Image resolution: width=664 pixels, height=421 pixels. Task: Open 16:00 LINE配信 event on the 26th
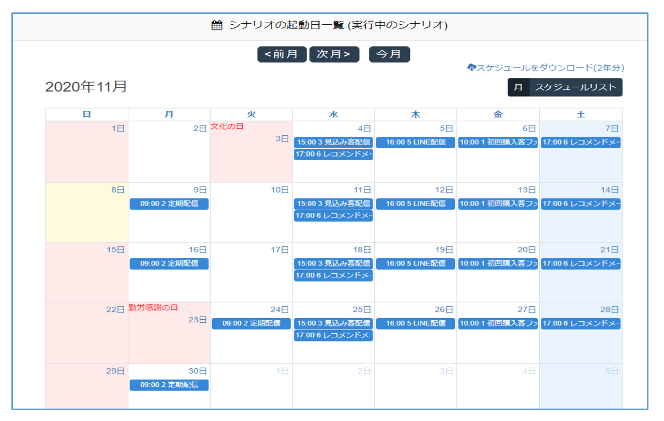(416, 324)
